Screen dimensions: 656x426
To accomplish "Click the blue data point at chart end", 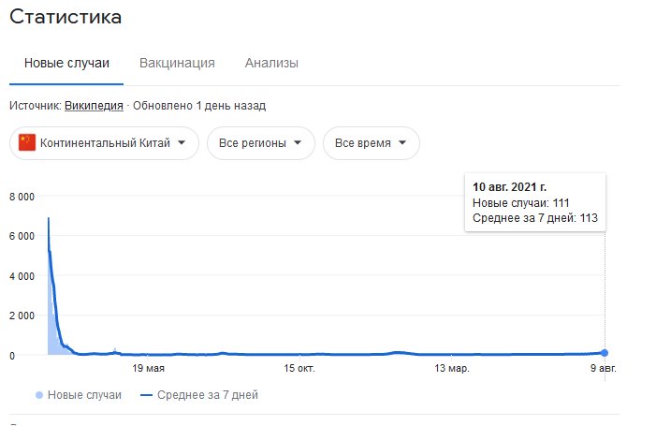I will 605,353.
